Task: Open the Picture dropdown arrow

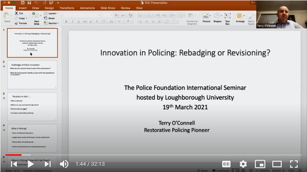Action: click(x=210, y=16)
